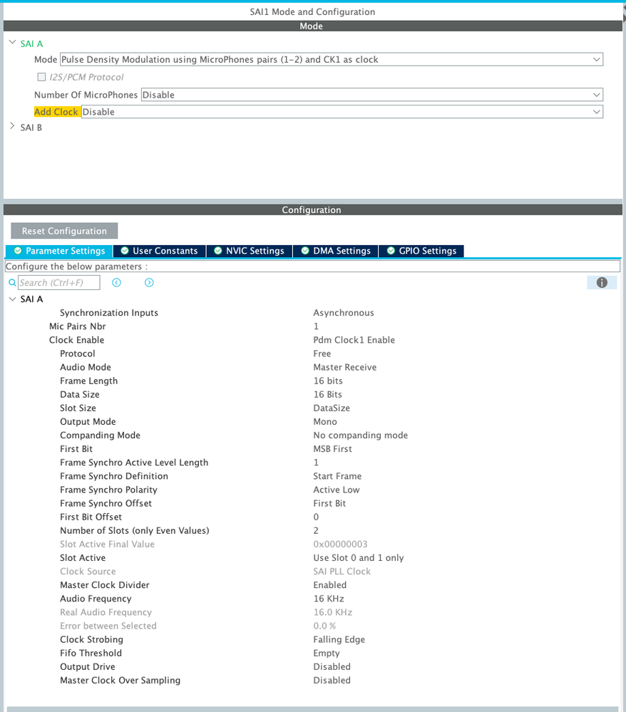Open the parameters information icon

tap(601, 282)
